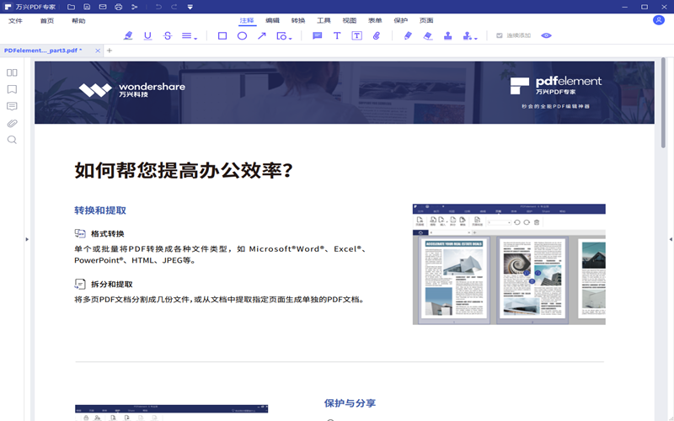This screenshot has height=421, width=674.
Task: Open the 文件 menu
Action: coord(15,20)
